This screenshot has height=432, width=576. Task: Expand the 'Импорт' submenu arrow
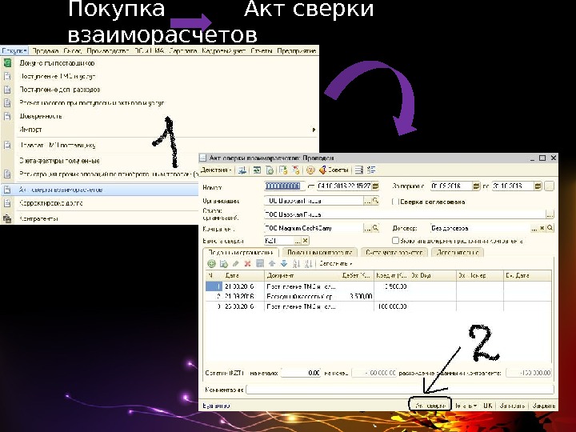(x=314, y=130)
